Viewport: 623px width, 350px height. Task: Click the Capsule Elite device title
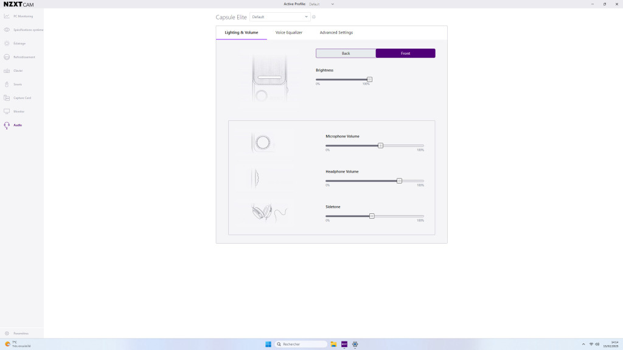[231, 17]
